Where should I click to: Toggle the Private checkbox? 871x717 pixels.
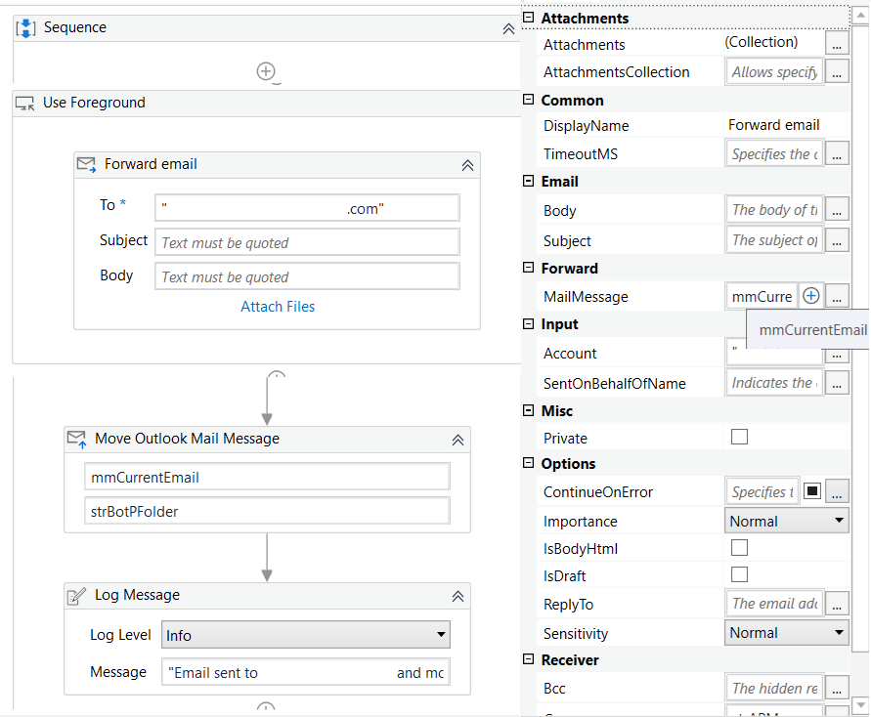tap(739, 437)
